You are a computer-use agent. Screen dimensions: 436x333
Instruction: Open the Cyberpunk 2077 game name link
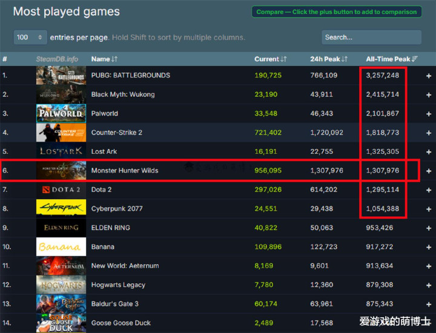pyautogui.click(x=117, y=209)
